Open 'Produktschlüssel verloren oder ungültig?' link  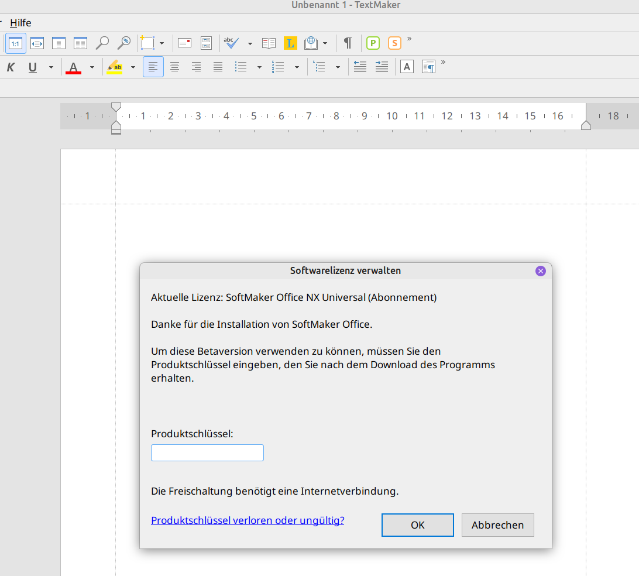pyautogui.click(x=248, y=520)
